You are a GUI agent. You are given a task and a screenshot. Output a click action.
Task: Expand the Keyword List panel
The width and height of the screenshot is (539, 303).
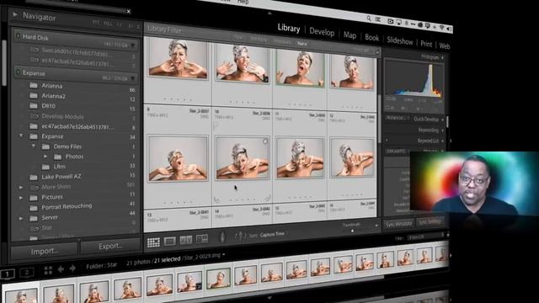[x=442, y=141]
